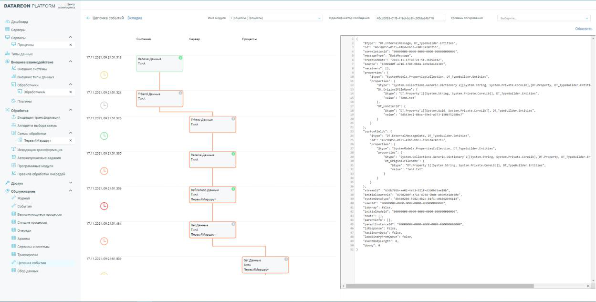Click the red clock icon in timeline
Screen dimensions: 596x302
click(x=104, y=206)
